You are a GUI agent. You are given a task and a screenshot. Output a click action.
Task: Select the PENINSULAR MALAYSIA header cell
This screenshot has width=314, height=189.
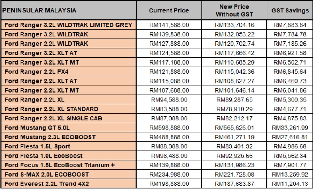point(69,10)
